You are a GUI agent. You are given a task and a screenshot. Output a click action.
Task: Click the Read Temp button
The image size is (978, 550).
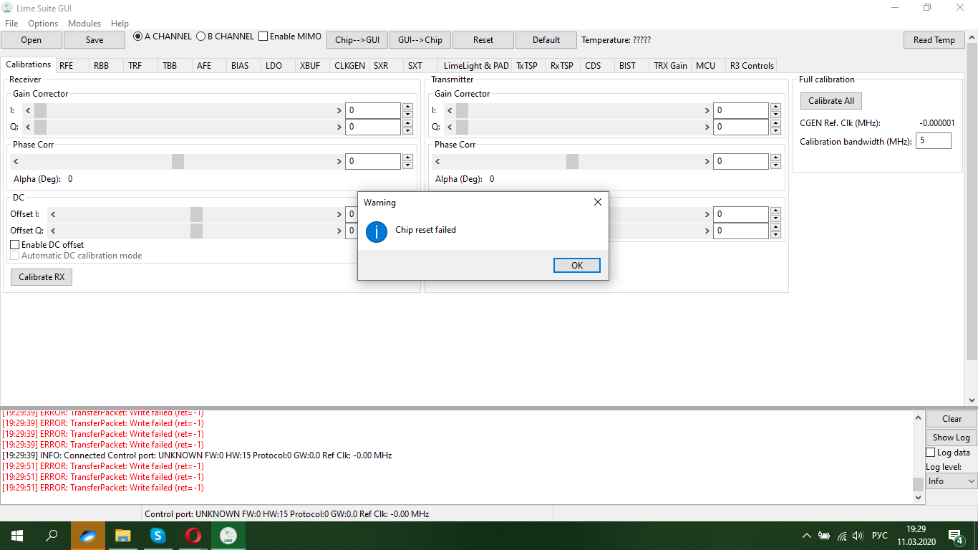click(934, 40)
